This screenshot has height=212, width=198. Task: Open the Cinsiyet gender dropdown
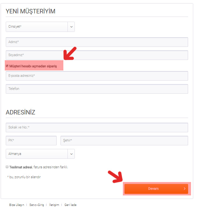pos(37,27)
